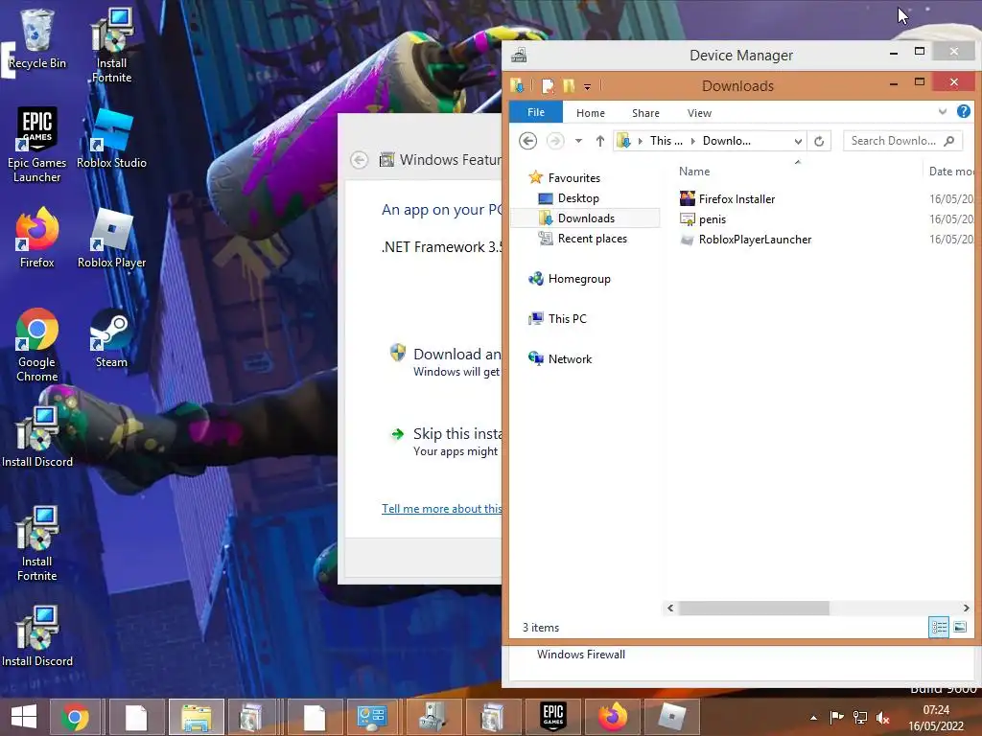Open the View ribbon tab
Viewport: 982px width, 736px height.
pyautogui.click(x=699, y=113)
